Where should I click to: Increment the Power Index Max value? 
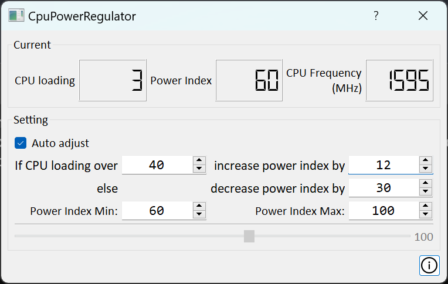tap(426, 207)
